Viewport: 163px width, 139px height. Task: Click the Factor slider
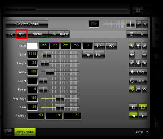[x=59, y=90]
